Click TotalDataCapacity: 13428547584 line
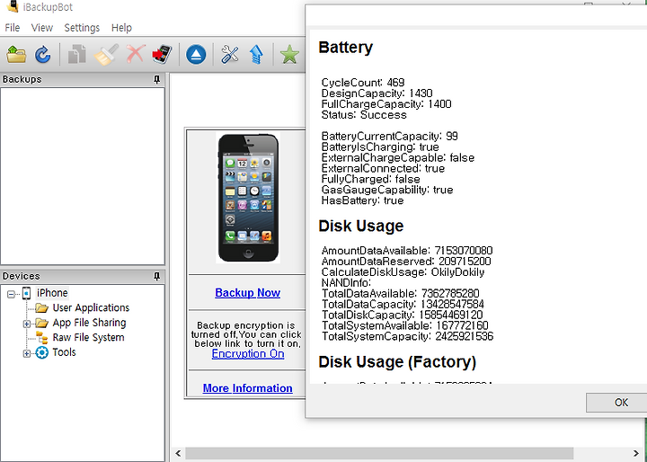This screenshot has height=462, width=647. click(x=403, y=305)
